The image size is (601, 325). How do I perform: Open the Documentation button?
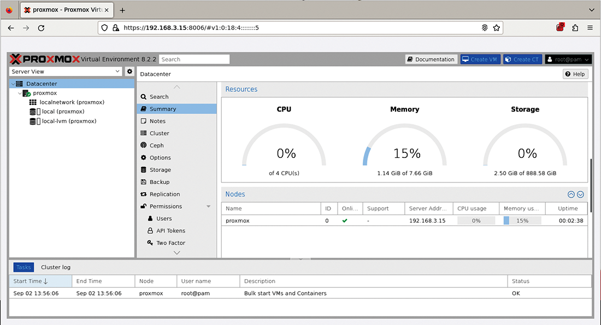[x=431, y=60]
